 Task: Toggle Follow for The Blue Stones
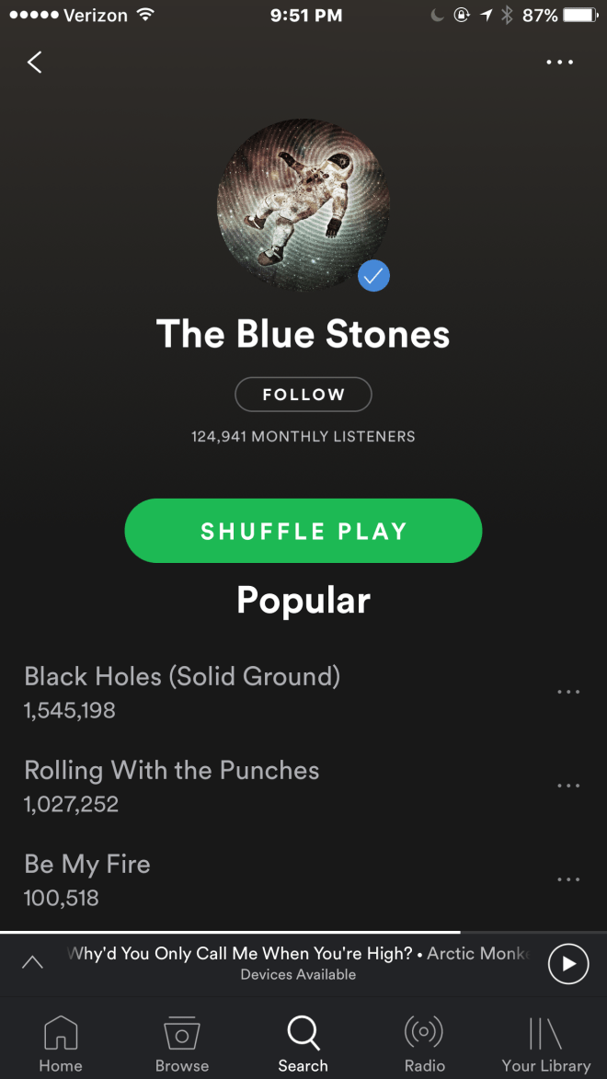303,395
